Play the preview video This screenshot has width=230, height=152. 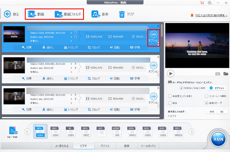pyautogui.click(x=170, y=74)
